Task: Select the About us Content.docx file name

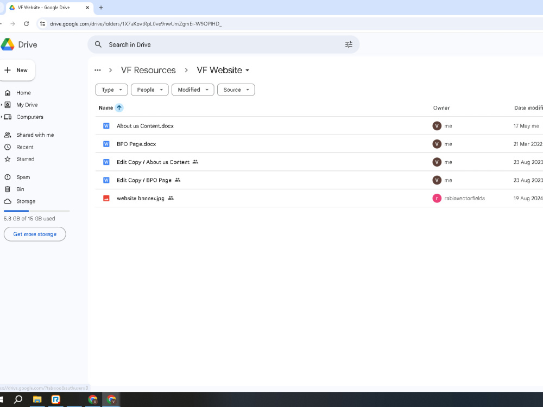Action: [x=145, y=126]
